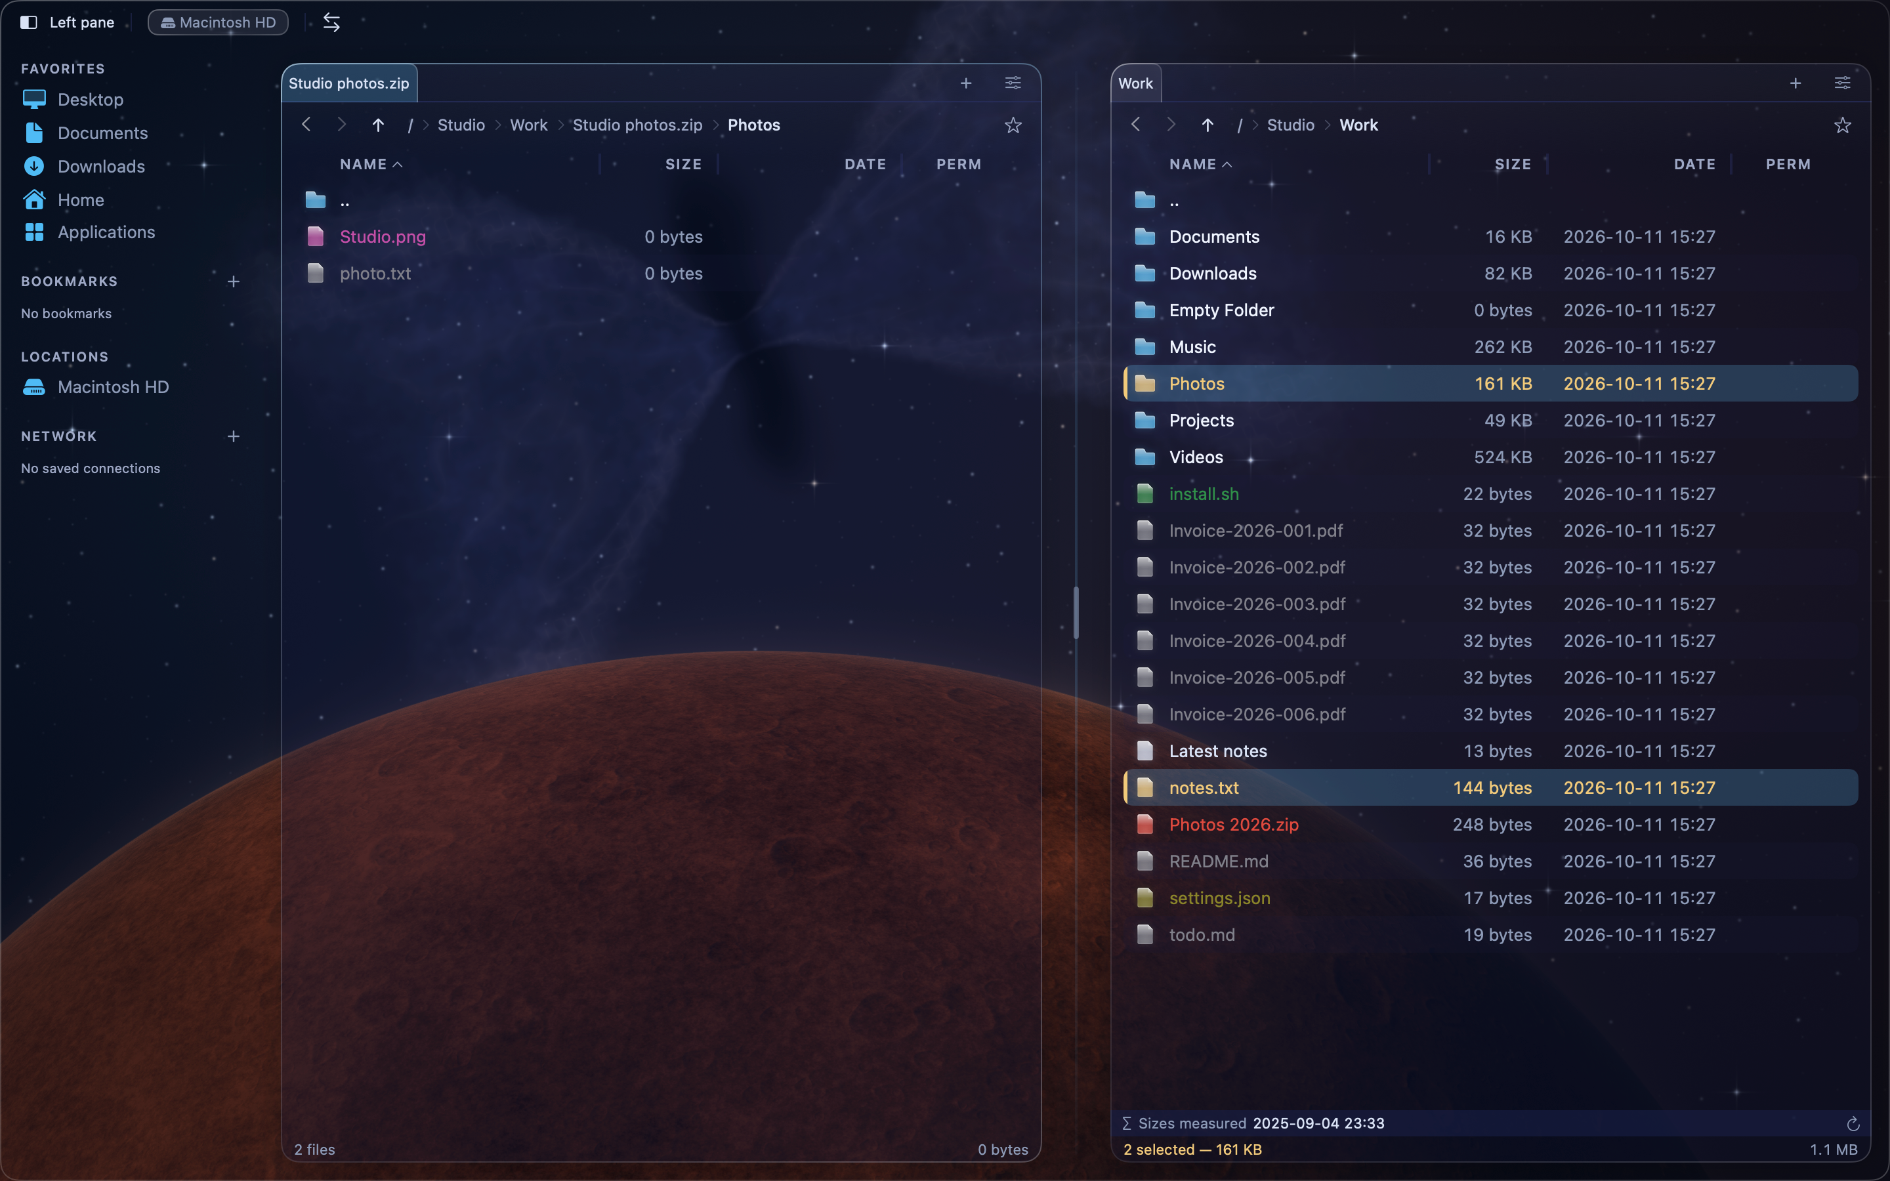This screenshot has width=1890, height=1181.
Task: Open the Macintosh HD volume selector
Action: 218,23
